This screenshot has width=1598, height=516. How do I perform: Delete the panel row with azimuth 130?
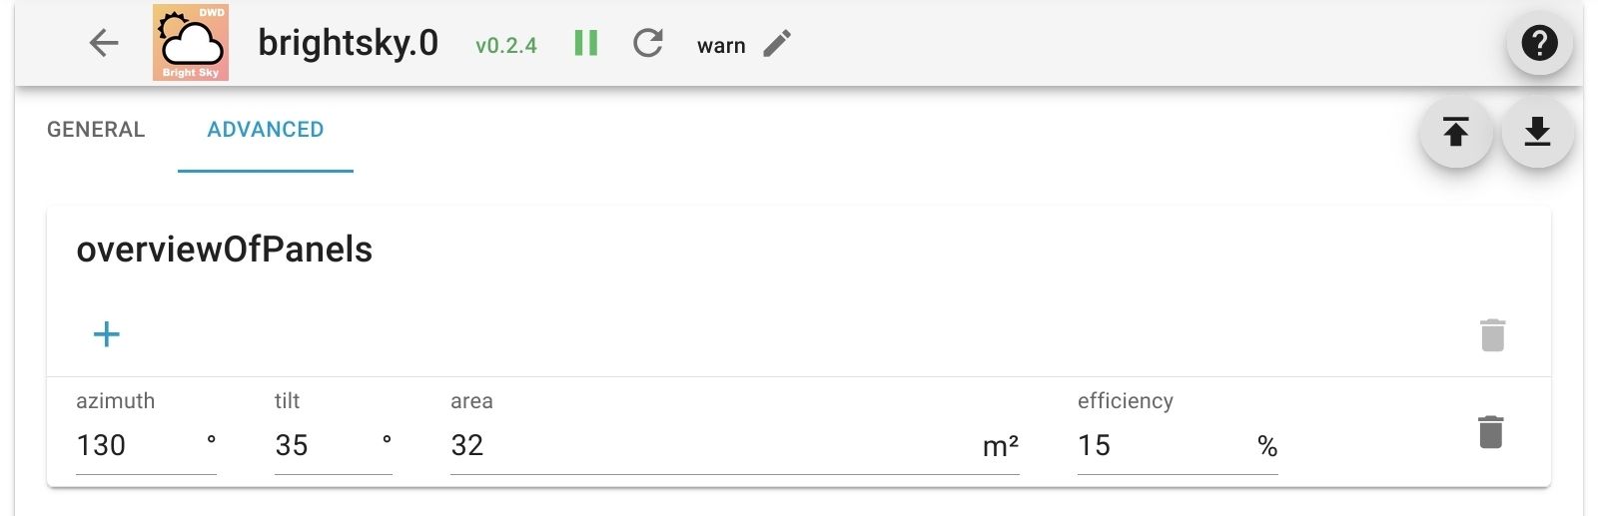pyautogui.click(x=1490, y=432)
